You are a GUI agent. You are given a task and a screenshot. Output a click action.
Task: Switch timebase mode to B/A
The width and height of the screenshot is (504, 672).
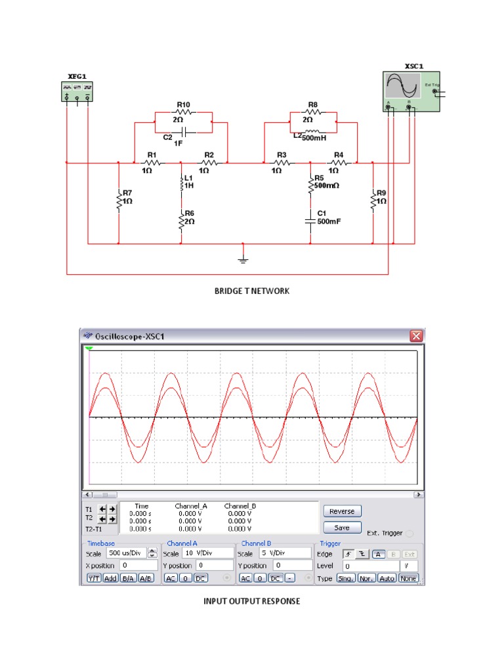pyautogui.click(x=128, y=578)
